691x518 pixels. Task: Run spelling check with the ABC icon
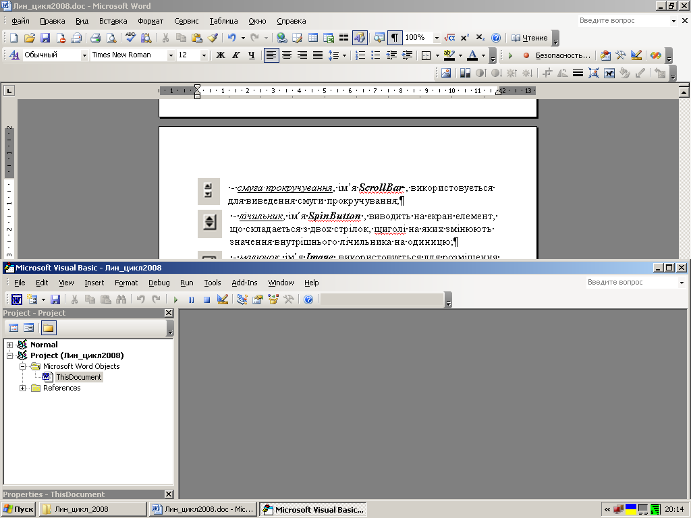(x=130, y=38)
